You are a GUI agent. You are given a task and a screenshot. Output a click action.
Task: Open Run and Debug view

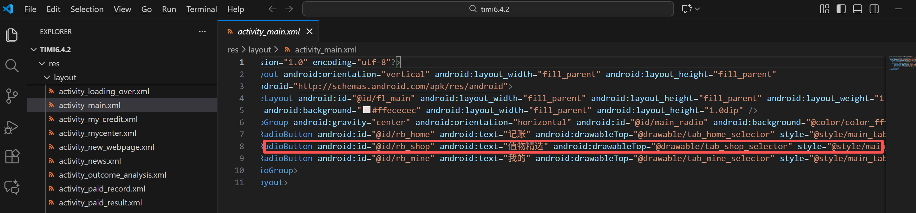click(x=12, y=127)
